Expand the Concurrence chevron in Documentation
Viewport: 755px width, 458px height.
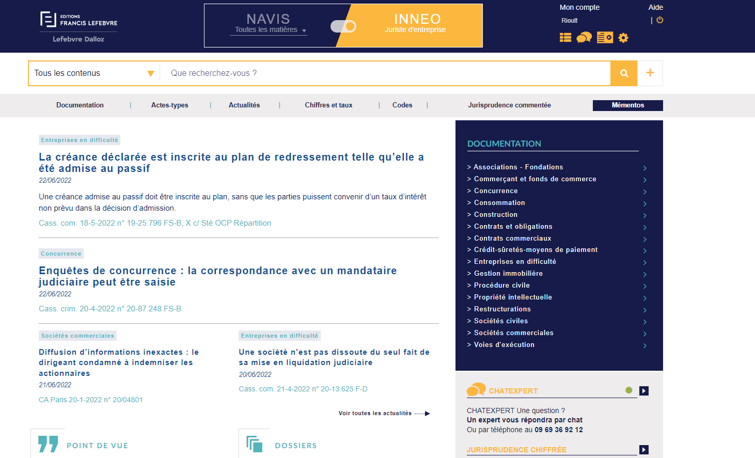tap(645, 192)
